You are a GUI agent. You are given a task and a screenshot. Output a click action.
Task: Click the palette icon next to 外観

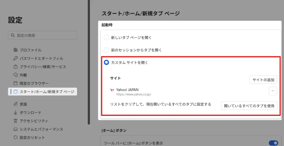(x=16, y=75)
